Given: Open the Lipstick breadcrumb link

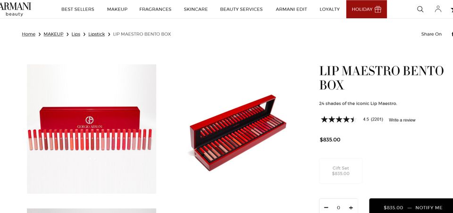Looking at the screenshot, I should coord(96,34).
